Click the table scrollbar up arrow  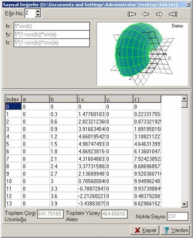pos(184,98)
